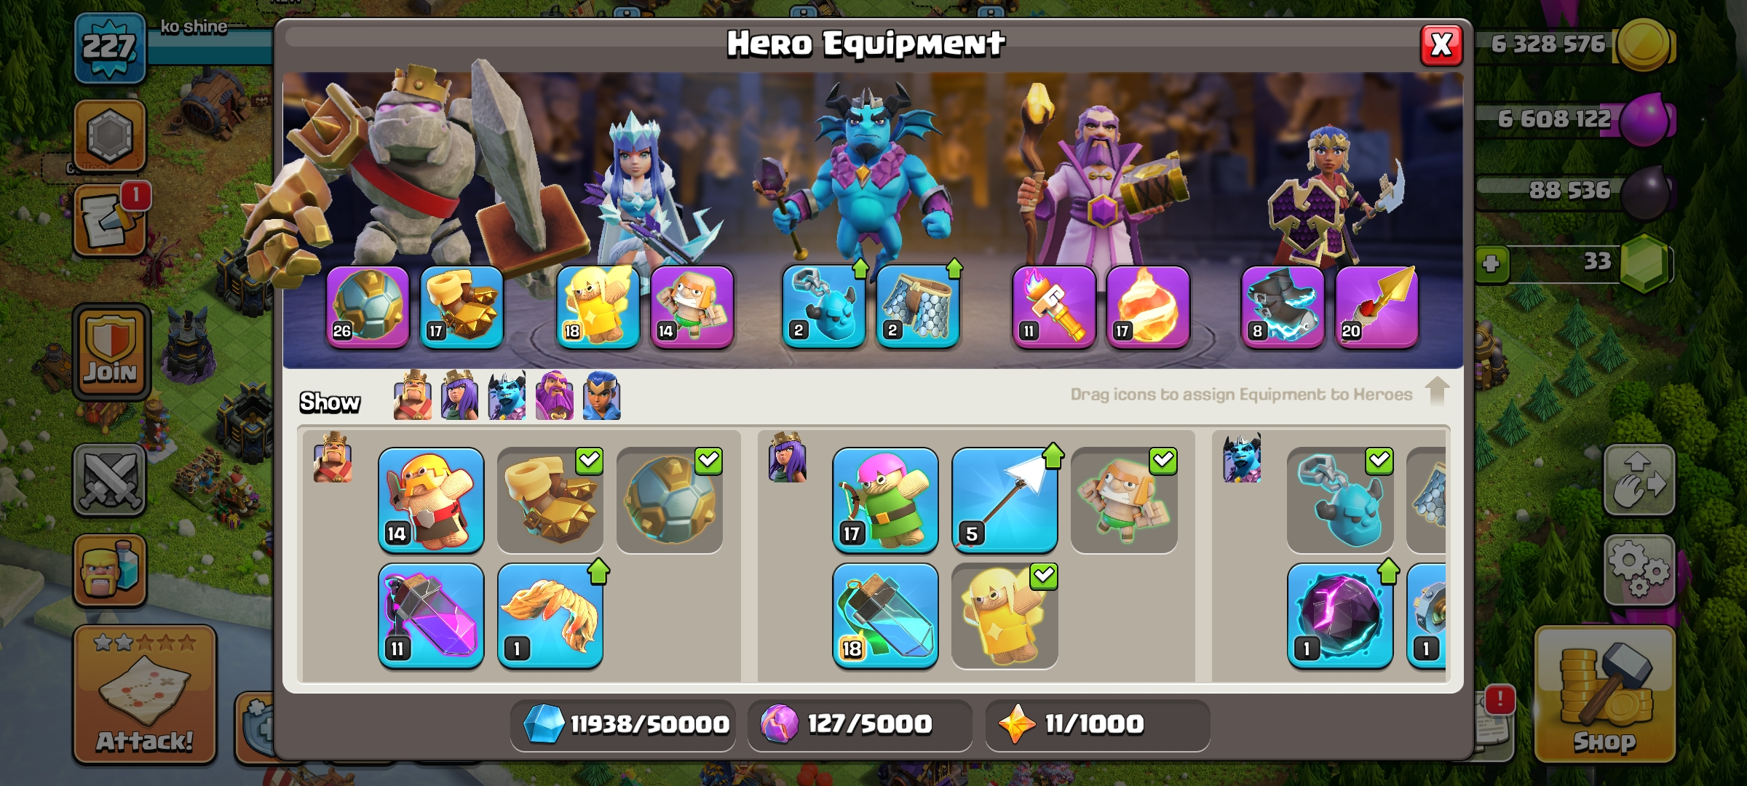The width and height of the screenshot is (1747, 786).
Task: Select the Invisibility Vial equipment level 18
Action: [885, 616]
